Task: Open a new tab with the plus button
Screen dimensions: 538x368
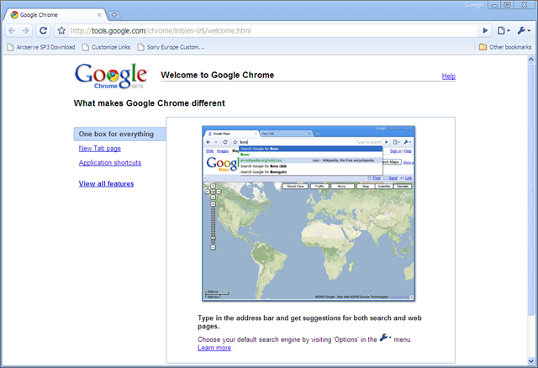Action: (114, 15)
